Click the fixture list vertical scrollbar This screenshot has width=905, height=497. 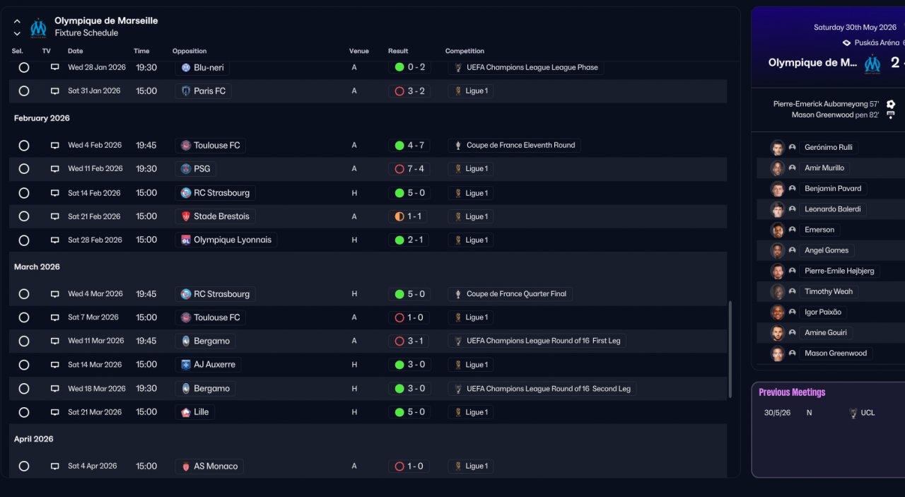pyautogui.click(x=730, y=350)
